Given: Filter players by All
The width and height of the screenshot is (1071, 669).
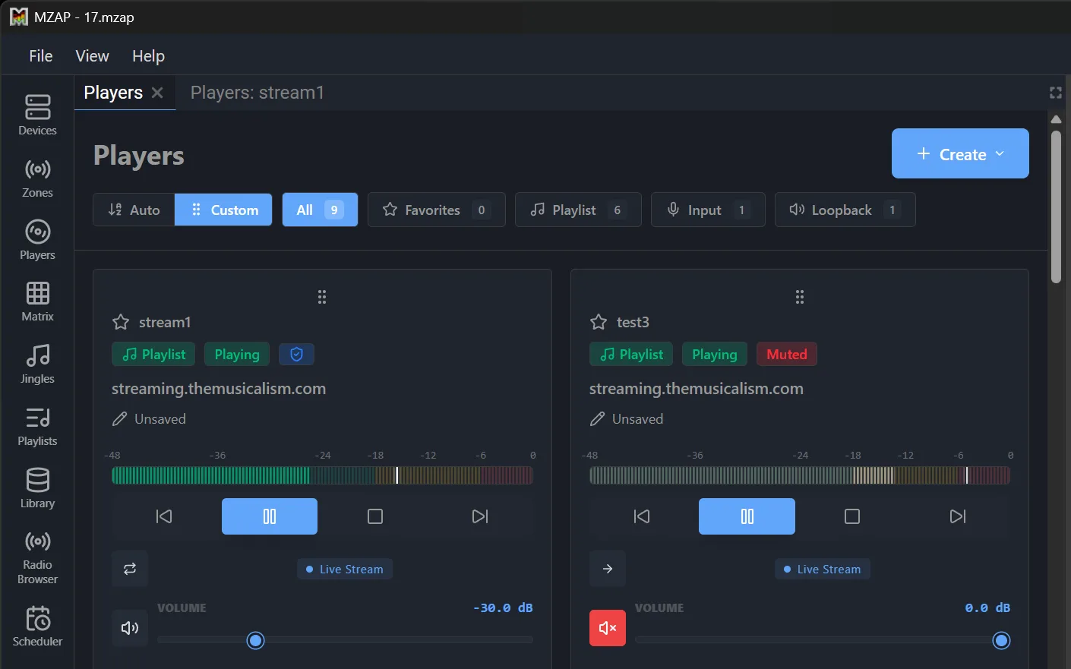Looking at the screenshot, I should tap(320, 210).
